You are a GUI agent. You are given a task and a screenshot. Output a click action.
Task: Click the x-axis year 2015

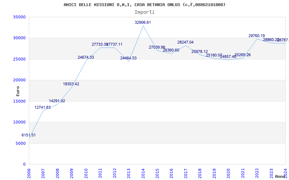point(157,173)
